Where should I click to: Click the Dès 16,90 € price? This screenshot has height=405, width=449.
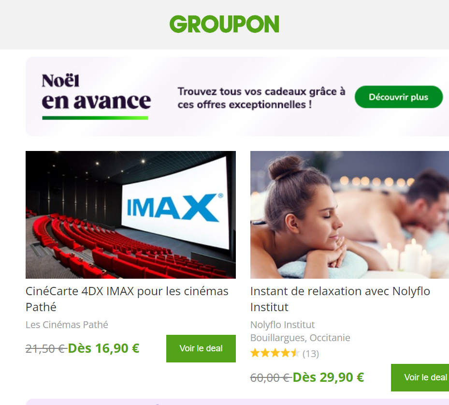(103, 348)
